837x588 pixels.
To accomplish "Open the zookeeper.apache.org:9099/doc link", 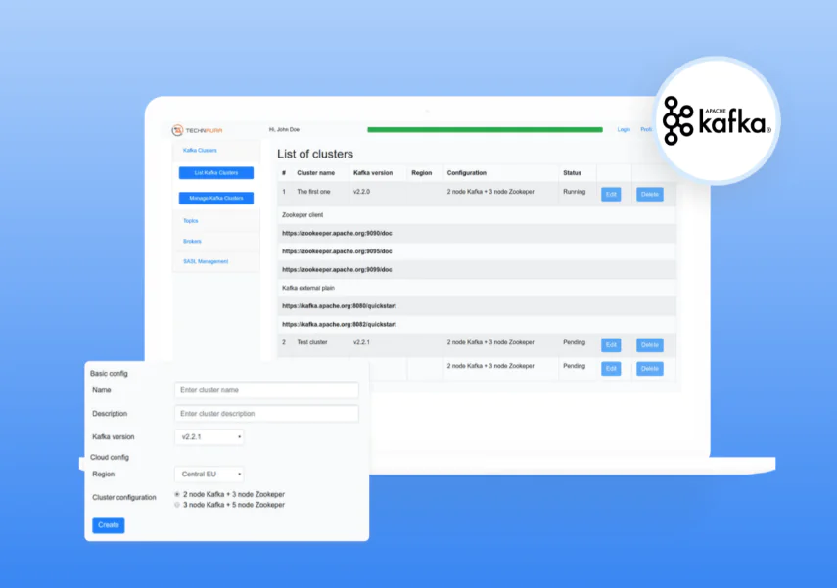I will click(x=337, y=269).
